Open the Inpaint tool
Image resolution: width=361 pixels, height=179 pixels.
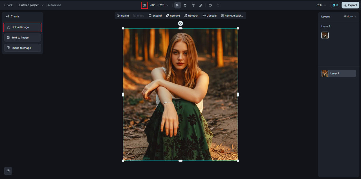(123, 15)
